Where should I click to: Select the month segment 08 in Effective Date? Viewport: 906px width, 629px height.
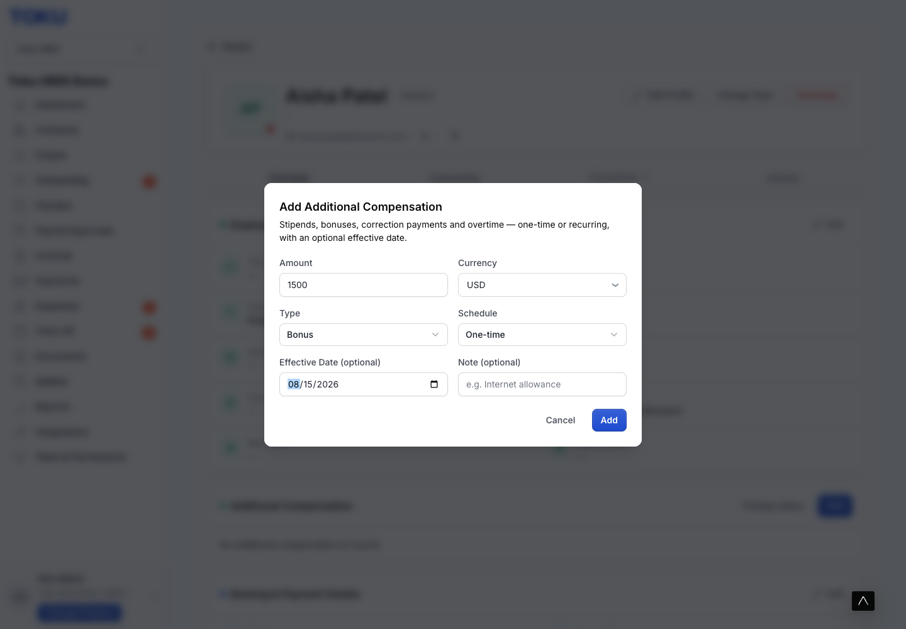coord(293,384)
